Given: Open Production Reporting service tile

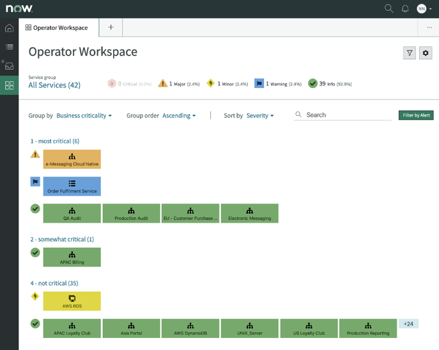Looking at the screenshot, I should click(368, 328).
